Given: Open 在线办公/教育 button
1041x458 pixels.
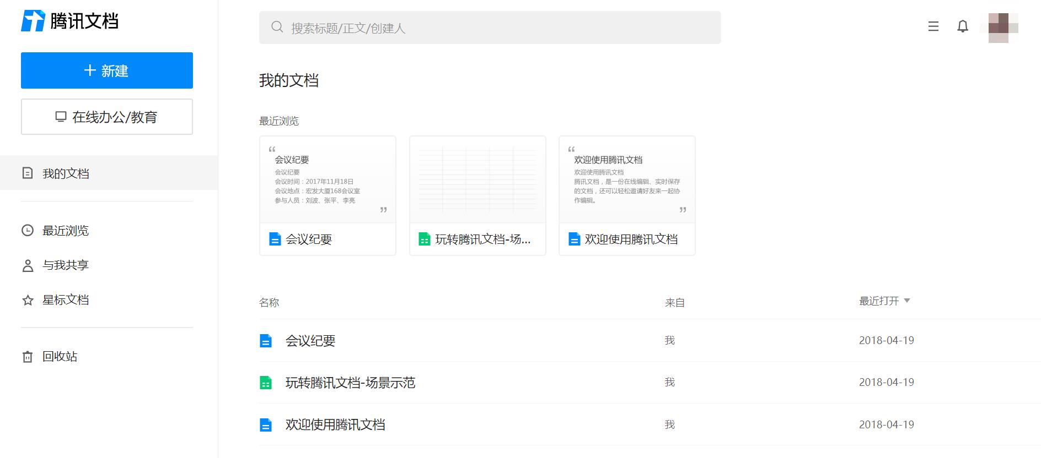Looking at the screenshot, I should coord(107,117).
